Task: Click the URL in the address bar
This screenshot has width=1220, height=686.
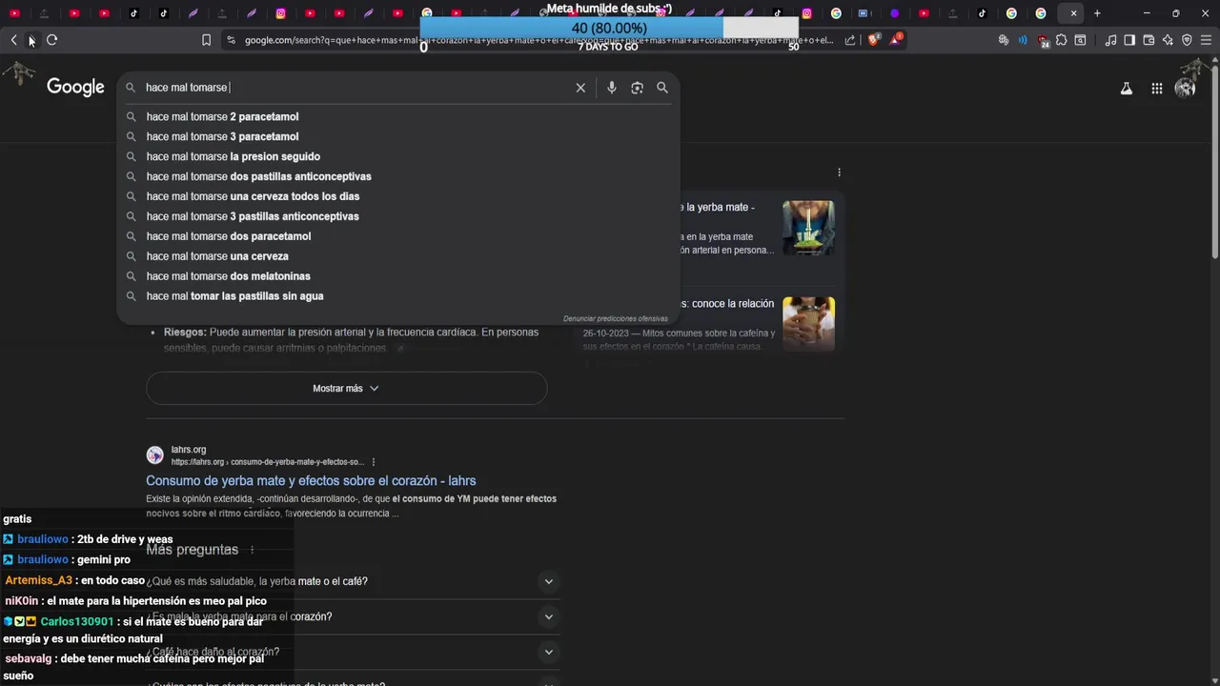Action: 539,40
